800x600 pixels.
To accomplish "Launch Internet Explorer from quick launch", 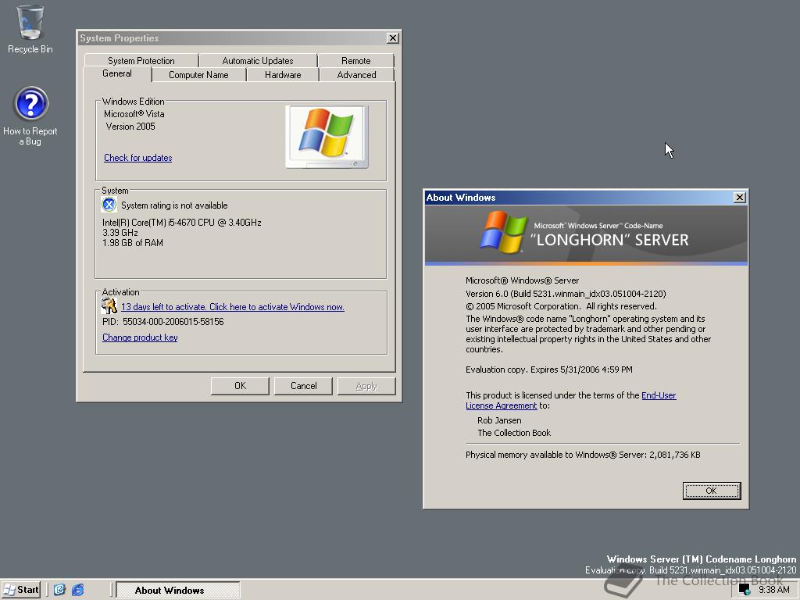I will 78,590.
